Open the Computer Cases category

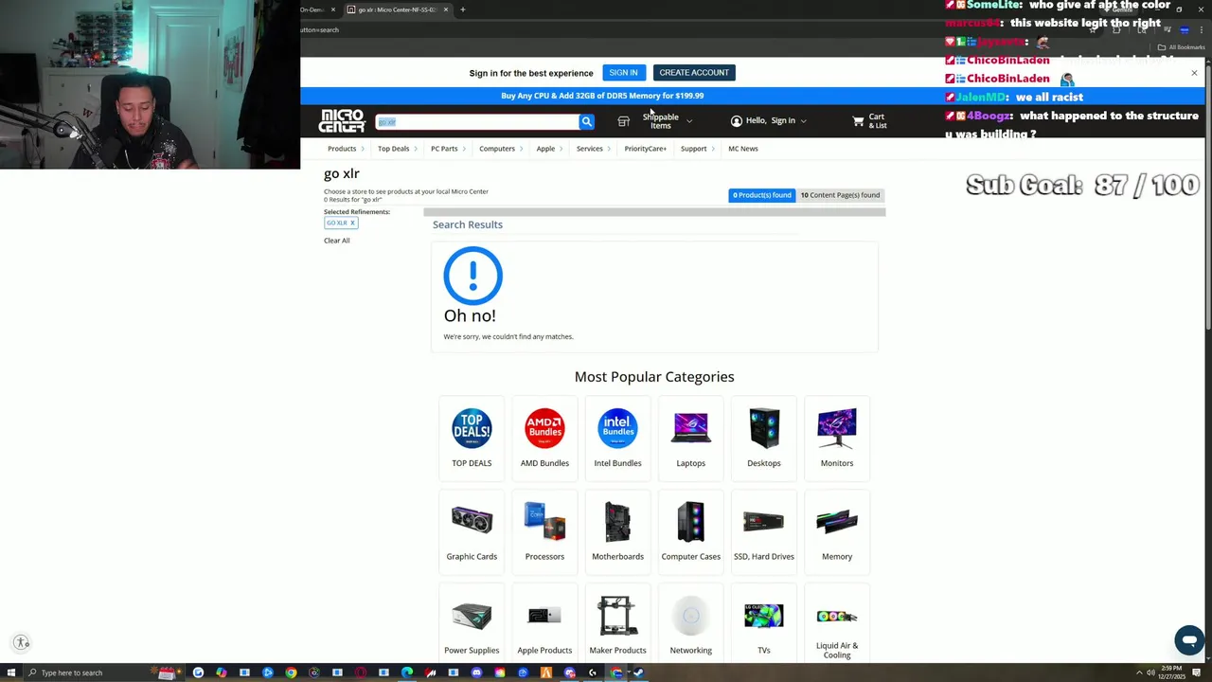(x=690, y=531)
